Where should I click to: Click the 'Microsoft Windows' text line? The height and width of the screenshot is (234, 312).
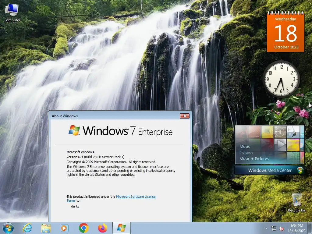(80, 152)
